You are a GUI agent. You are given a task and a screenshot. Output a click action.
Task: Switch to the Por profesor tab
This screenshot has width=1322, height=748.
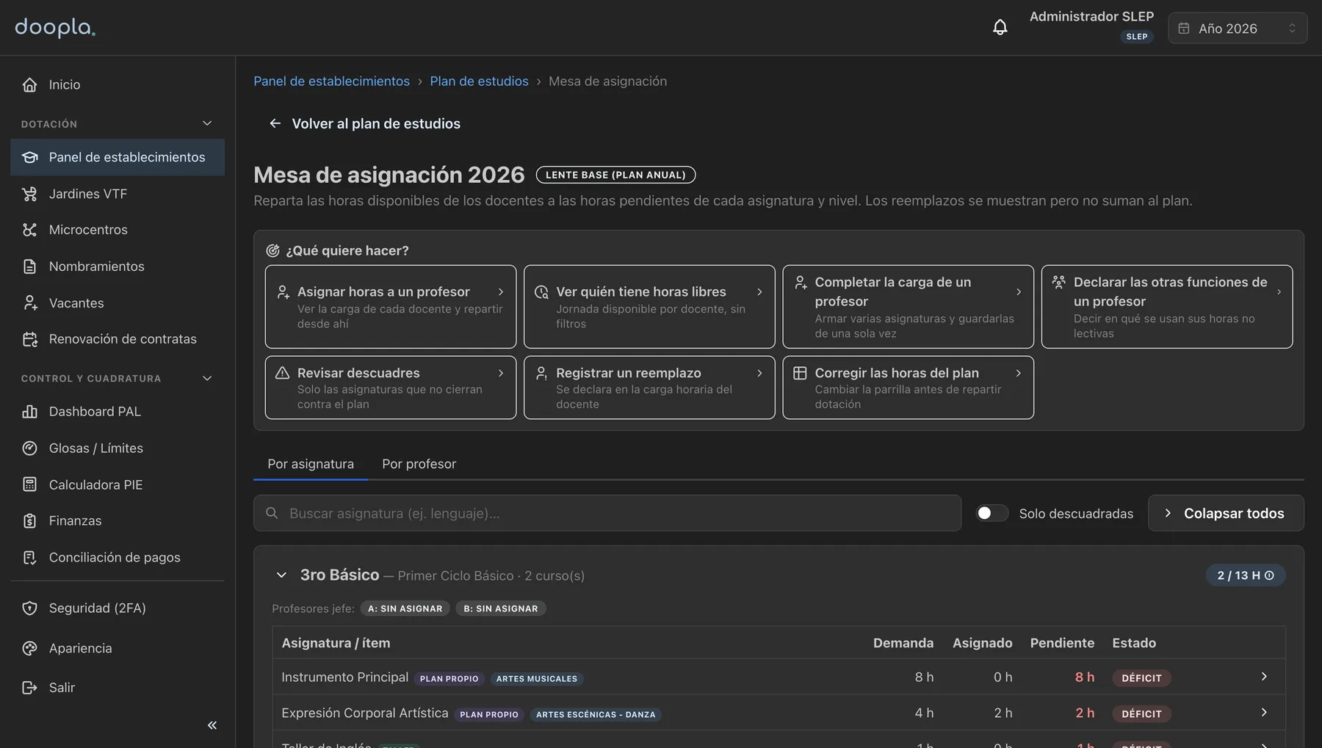[x=419, y=464]
